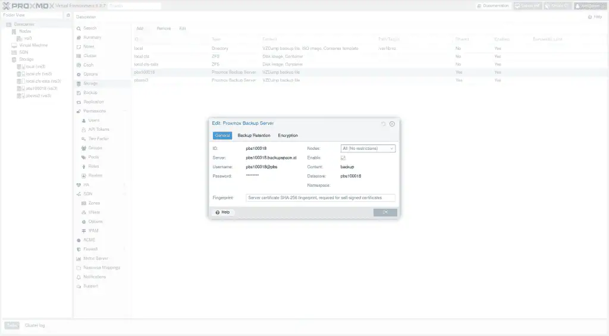The width and height of the screenshot is (609, 336).
Task: Toggle the Enable checkbox in the dialog
Action: (x=343, y=158)
